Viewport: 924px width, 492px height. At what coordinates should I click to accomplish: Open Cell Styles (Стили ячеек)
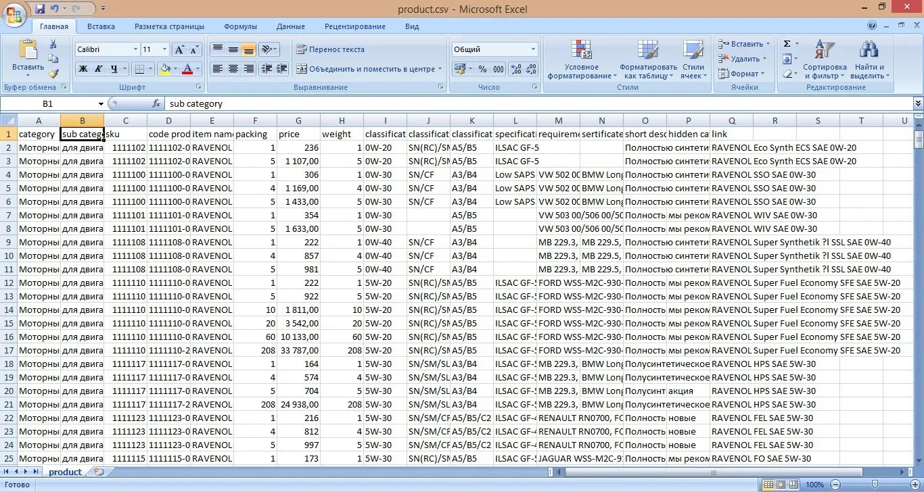tap(693, 60)
